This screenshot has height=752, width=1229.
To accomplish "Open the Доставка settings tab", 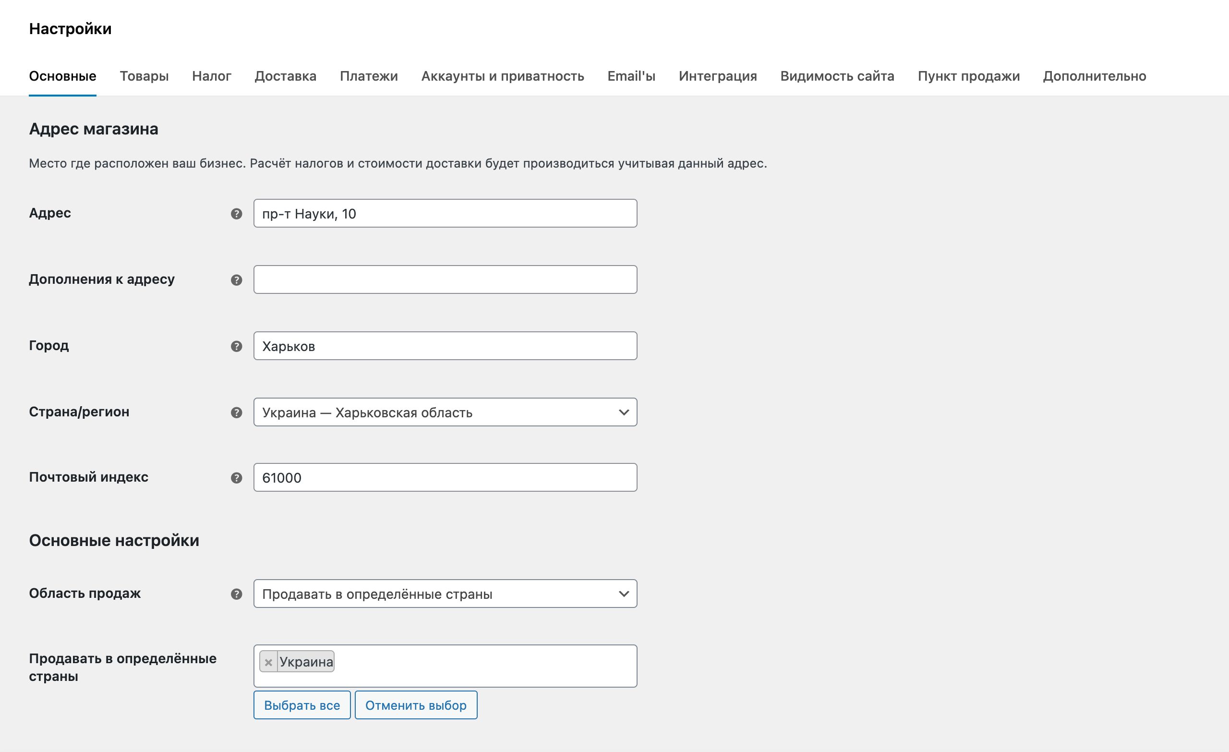I will tap(285, 76).
